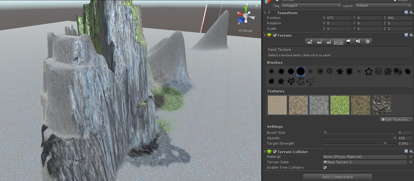Click the Terrain Data object picker circle

tap(411, 162)
